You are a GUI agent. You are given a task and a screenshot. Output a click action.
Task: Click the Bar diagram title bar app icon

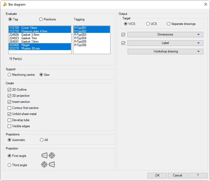click(x=5, y=4)
